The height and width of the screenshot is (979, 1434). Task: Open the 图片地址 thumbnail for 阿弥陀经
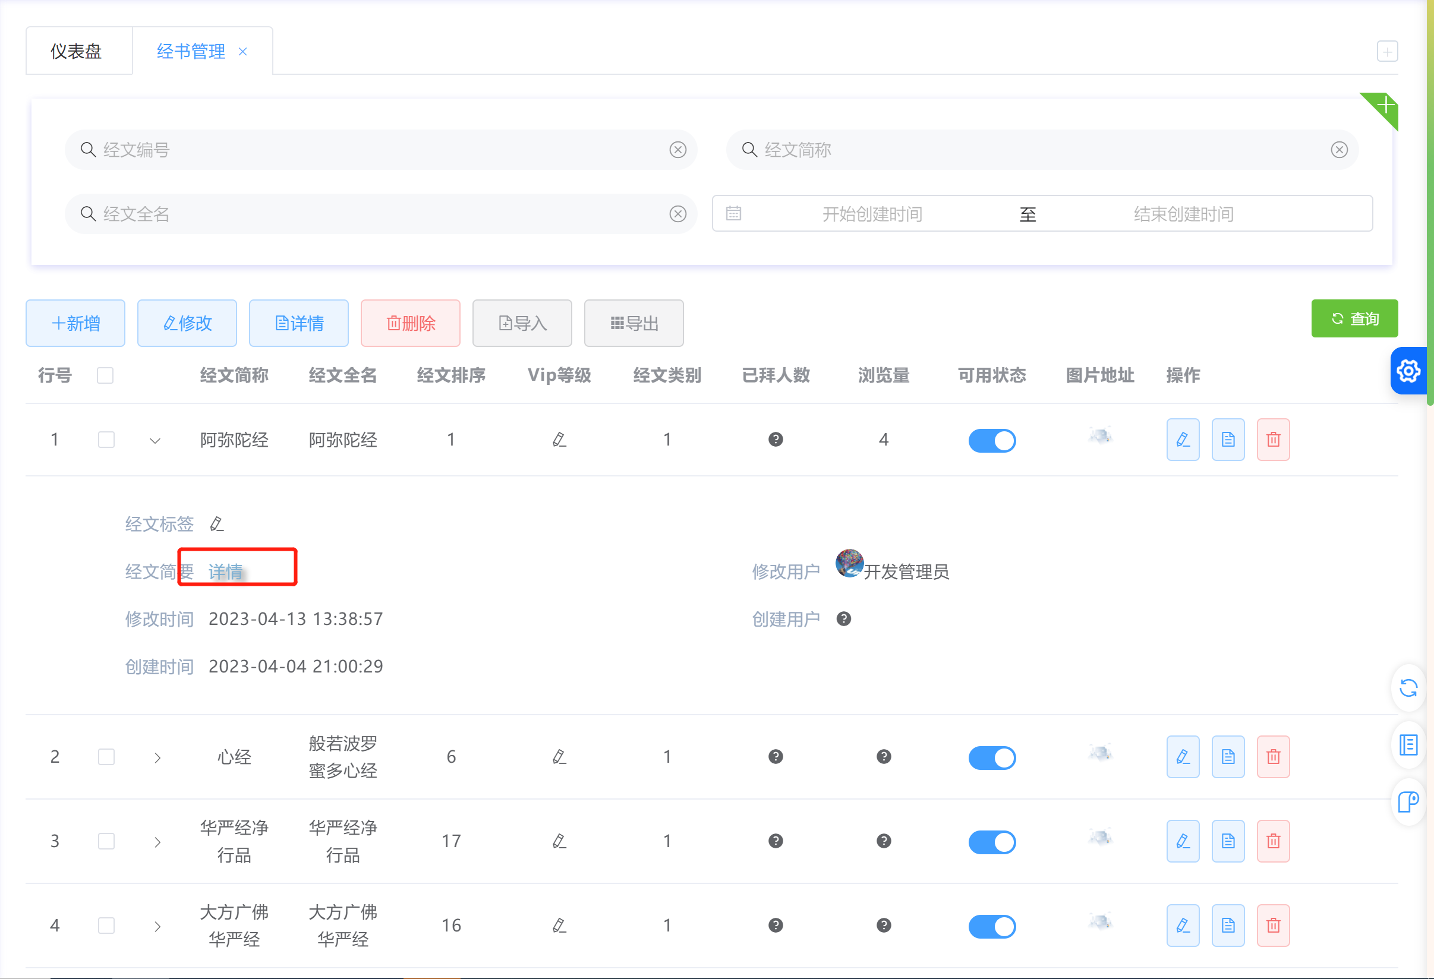pos(1099,435)
